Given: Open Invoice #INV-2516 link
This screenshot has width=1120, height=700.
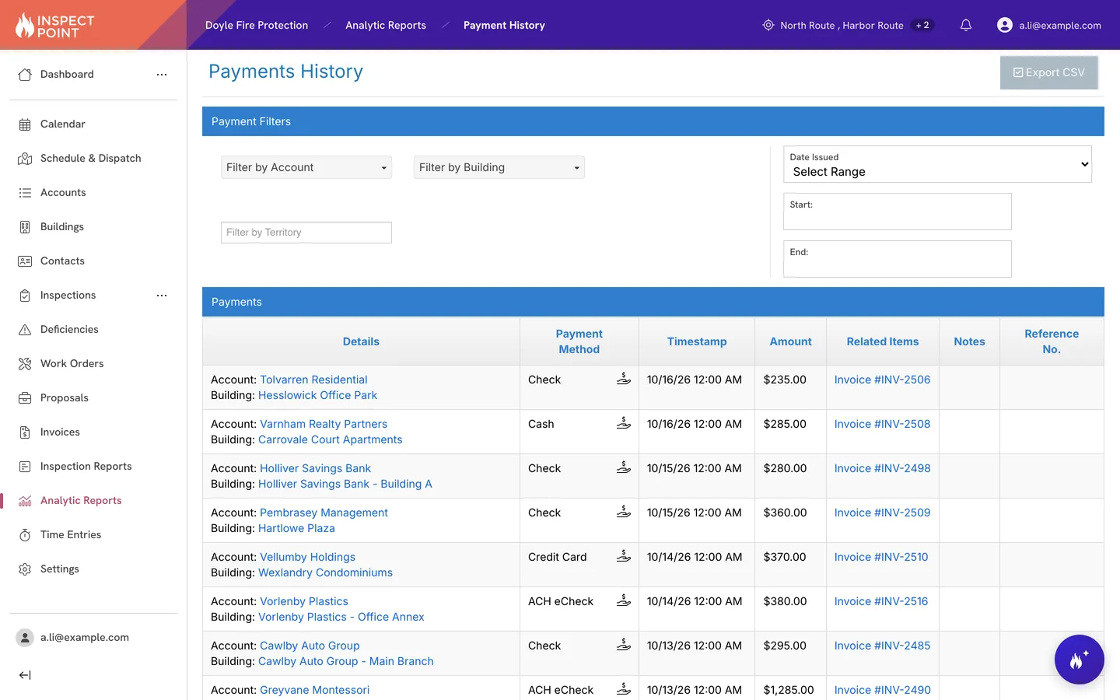Looking at the screenshot, I should click(880, 601).
